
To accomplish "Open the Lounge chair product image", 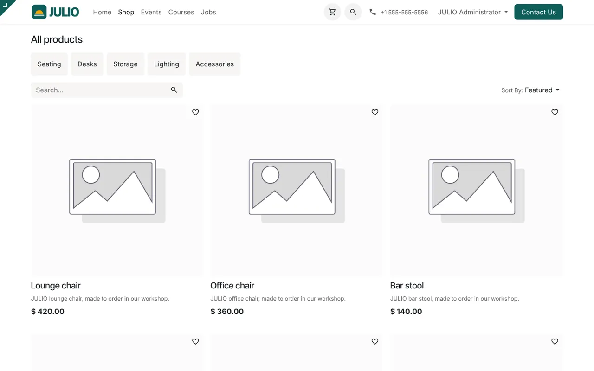I will point(117,190).
